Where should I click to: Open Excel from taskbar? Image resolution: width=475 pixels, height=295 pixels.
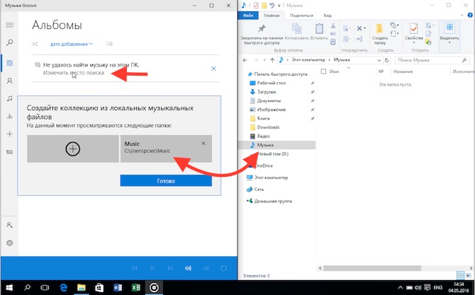coord(135,287)
